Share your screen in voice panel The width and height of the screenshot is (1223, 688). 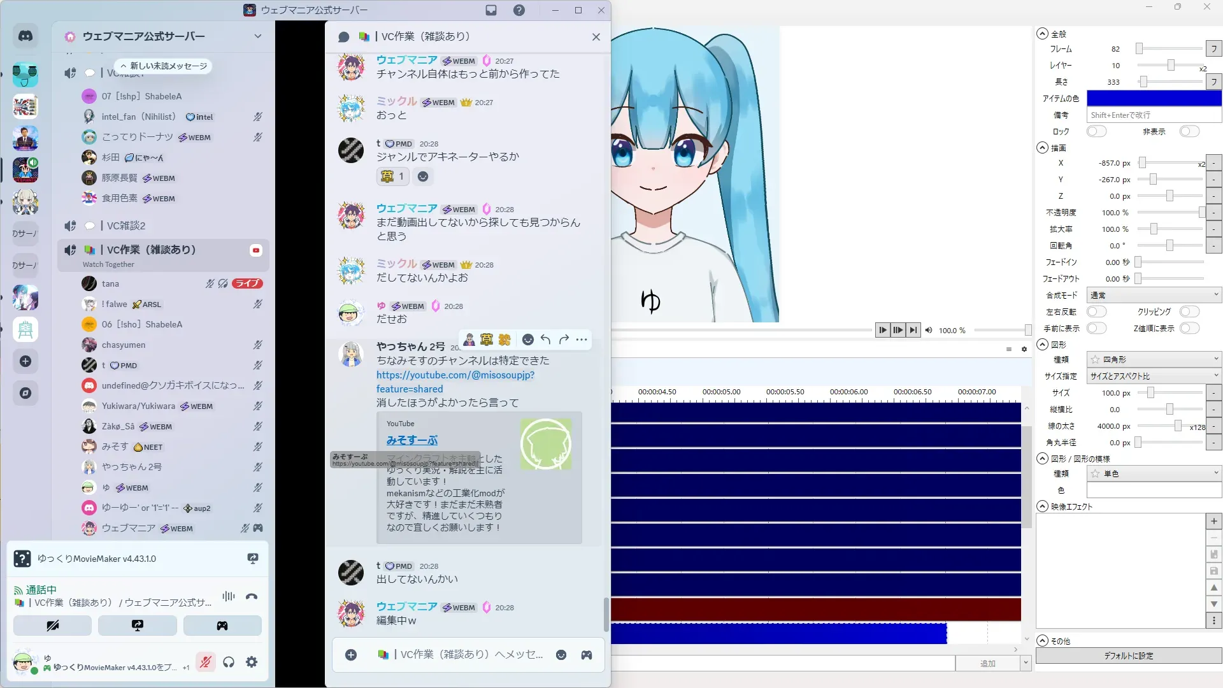tap(137, 626)
